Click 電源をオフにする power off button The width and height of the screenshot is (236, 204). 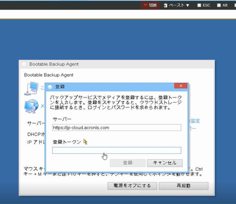pos(132,186)
